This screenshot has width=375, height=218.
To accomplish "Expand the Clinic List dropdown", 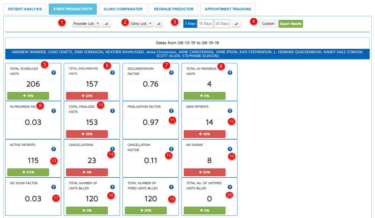I will click(141, 23).
